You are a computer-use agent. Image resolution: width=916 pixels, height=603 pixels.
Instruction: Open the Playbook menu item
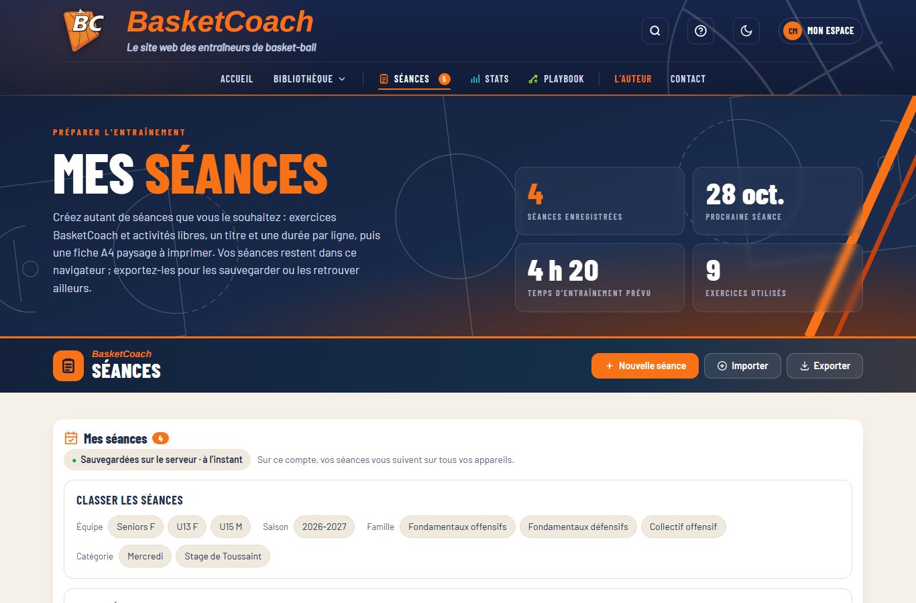(x=556, y=79)
